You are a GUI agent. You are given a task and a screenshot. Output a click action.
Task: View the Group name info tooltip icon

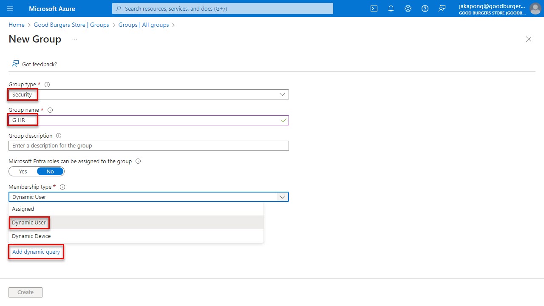pos(50,110)
